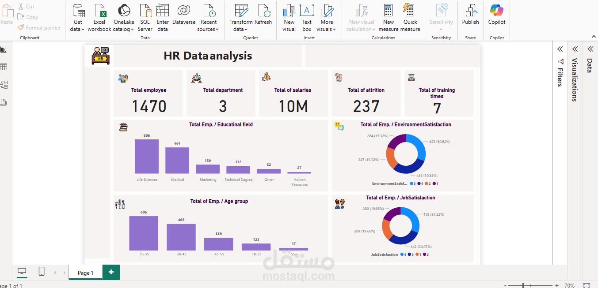Select the Marketing bar
The image size is (598, 288).
(x=208, y=169)
